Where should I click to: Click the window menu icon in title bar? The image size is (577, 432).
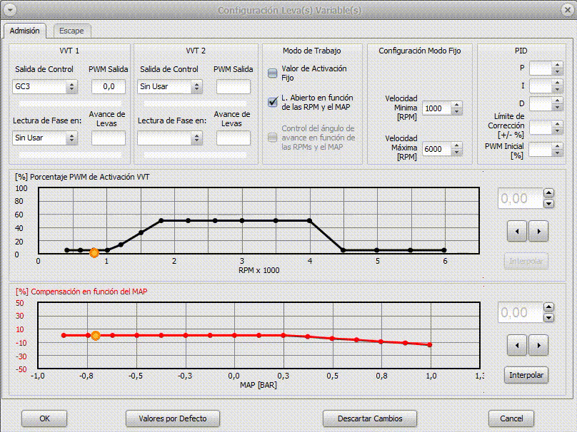tap(10, 10)
